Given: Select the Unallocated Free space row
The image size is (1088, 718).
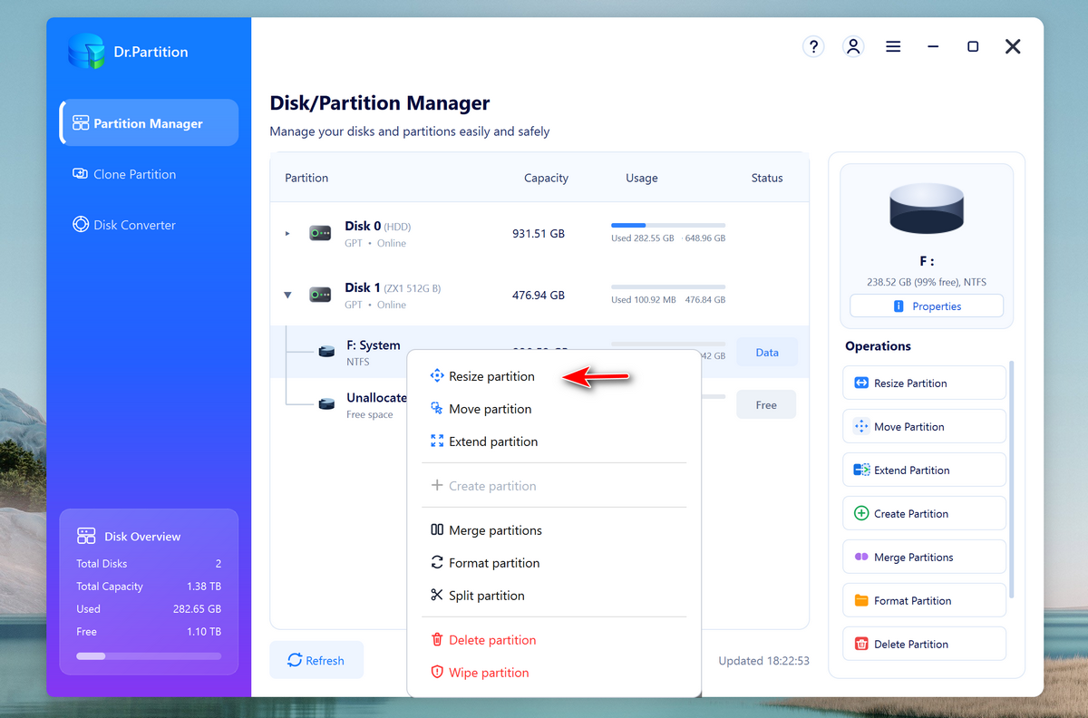Looking at the screenshot, I should (x=539, y=404).
